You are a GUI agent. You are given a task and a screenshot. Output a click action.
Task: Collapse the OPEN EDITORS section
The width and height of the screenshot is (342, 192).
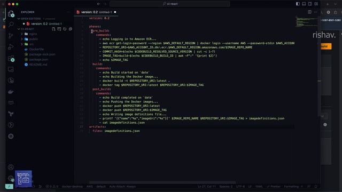pyautogui.click(x=19, y=19)
